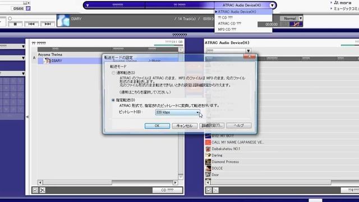The image size is (359, 202).
Task: Click the Daibakuhatsu NO.1 cover icon
Action: pos(208,149)
